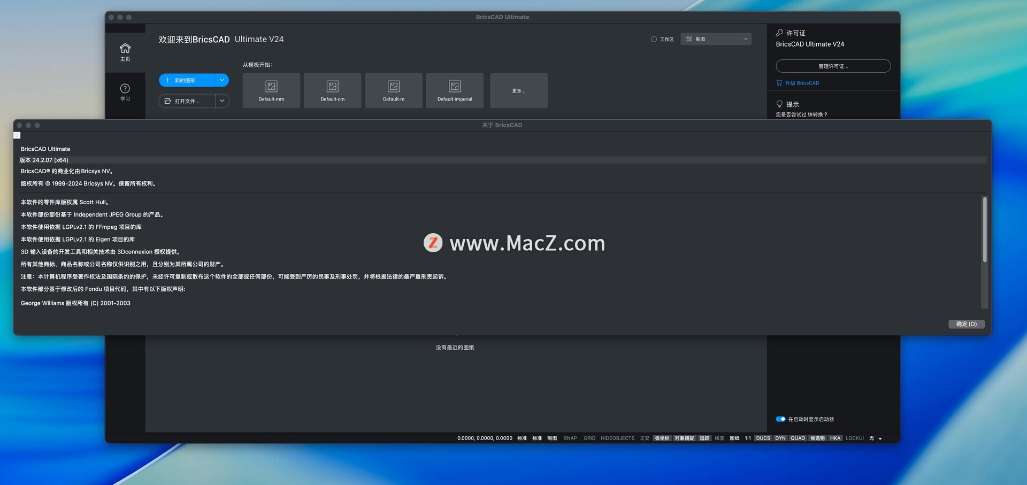Expand the 打开文件 dropdown arrow
1027x485 pixels.
click(x=222, y=101)
